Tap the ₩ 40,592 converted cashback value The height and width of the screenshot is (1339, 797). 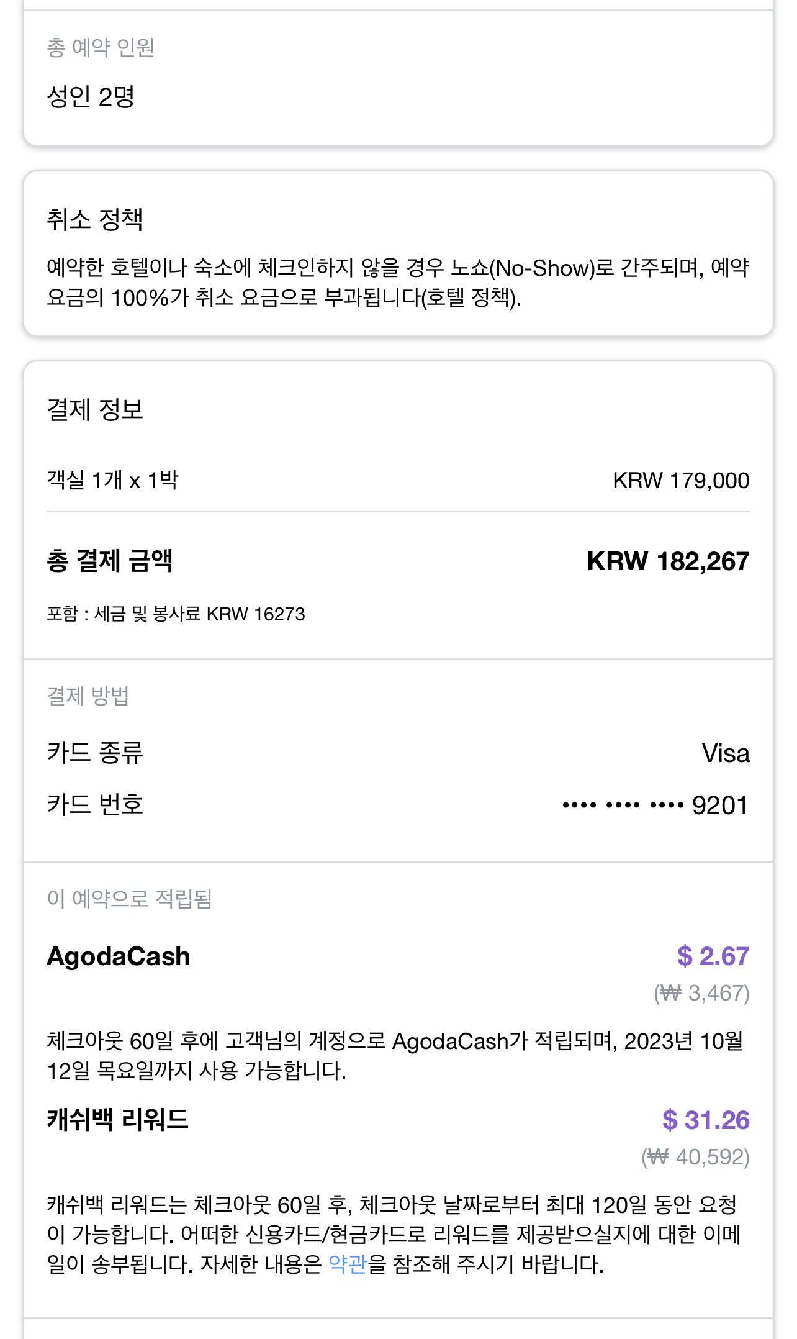tap(695, 1157)
